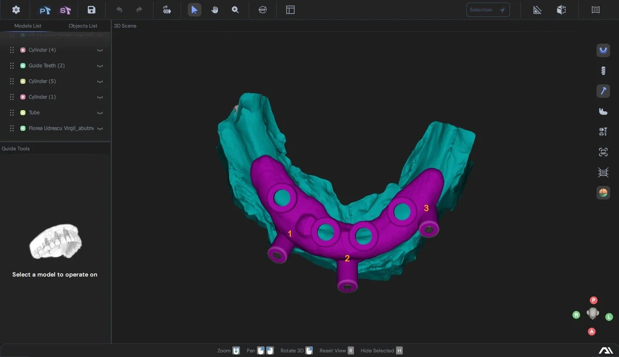The height and width of the screenshot is (357, 619).
Task: Save the current project
Action: [91, 9]
